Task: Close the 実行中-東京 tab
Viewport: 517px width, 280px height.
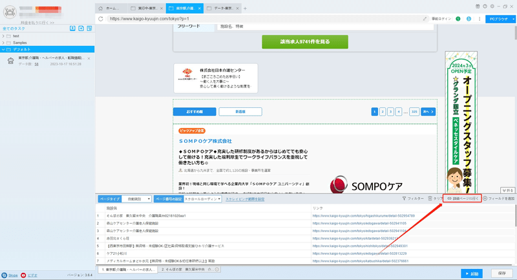Action: click(162, 8)
